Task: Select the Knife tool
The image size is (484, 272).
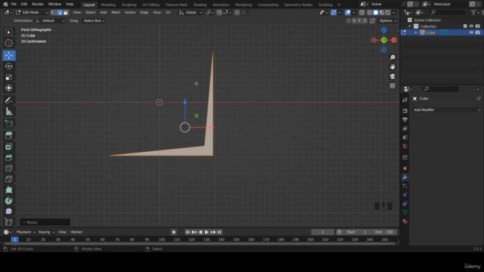Action: [x=9, y=179]
